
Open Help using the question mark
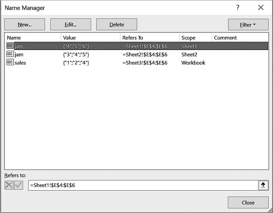click(238, 8)
